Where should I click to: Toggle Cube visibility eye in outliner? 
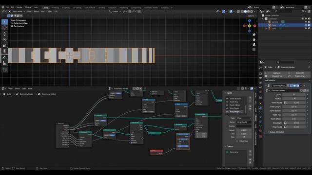[x=306, y=25]
